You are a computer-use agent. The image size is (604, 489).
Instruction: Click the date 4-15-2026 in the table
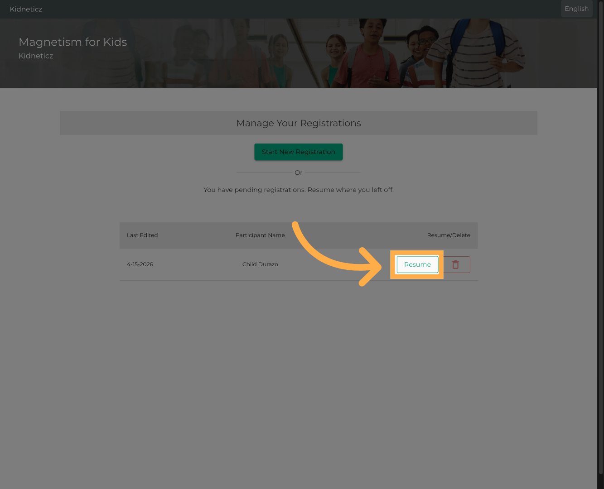coord(140,264)
